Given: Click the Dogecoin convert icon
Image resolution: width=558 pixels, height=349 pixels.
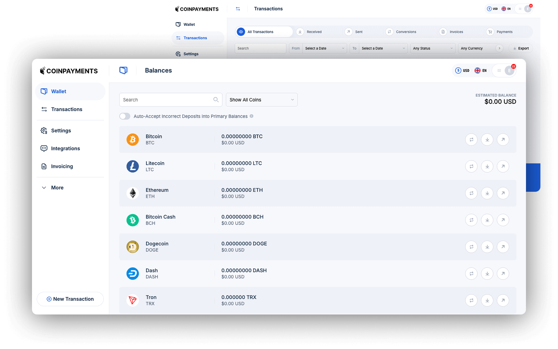Looking at the screenshot, I should 471,247.
